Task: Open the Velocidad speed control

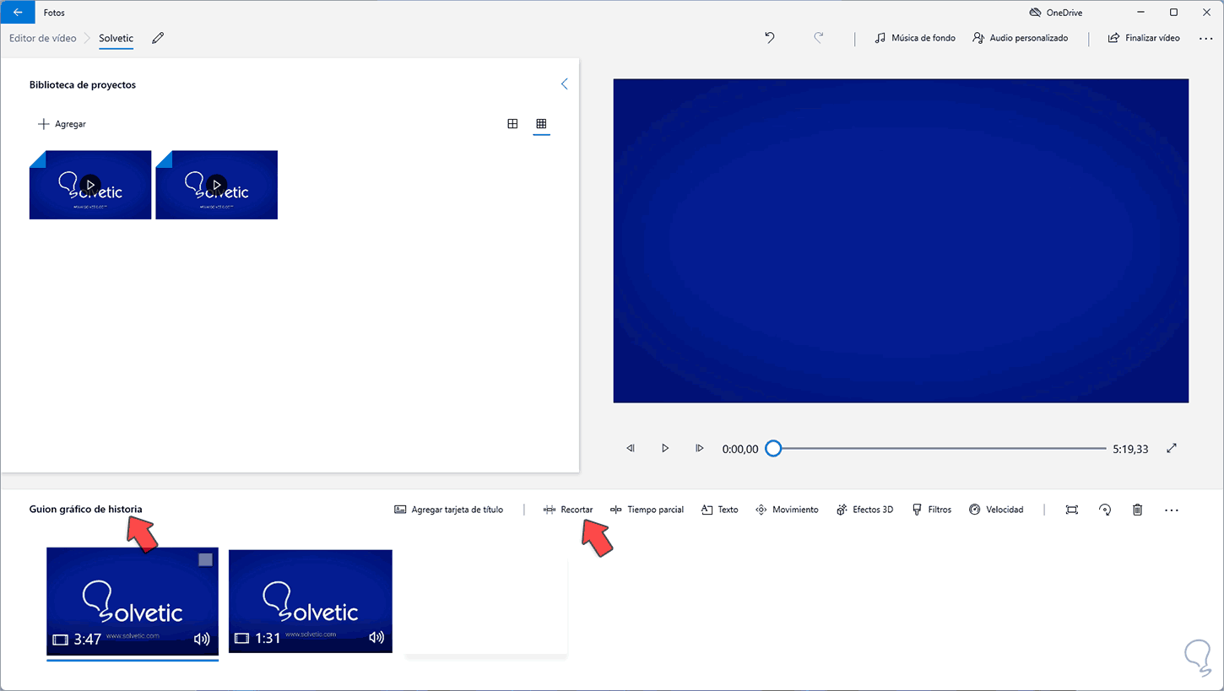Action: click(996, 510)
